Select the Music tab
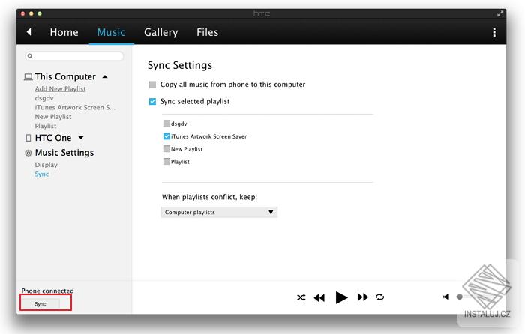The image size is (525, 334). click(111, 32)
